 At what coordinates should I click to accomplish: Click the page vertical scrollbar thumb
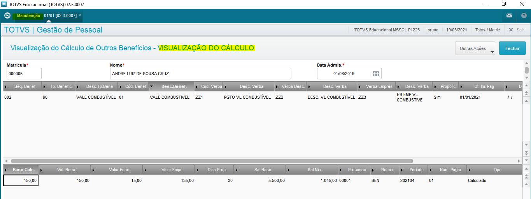[x=527, y=70]
